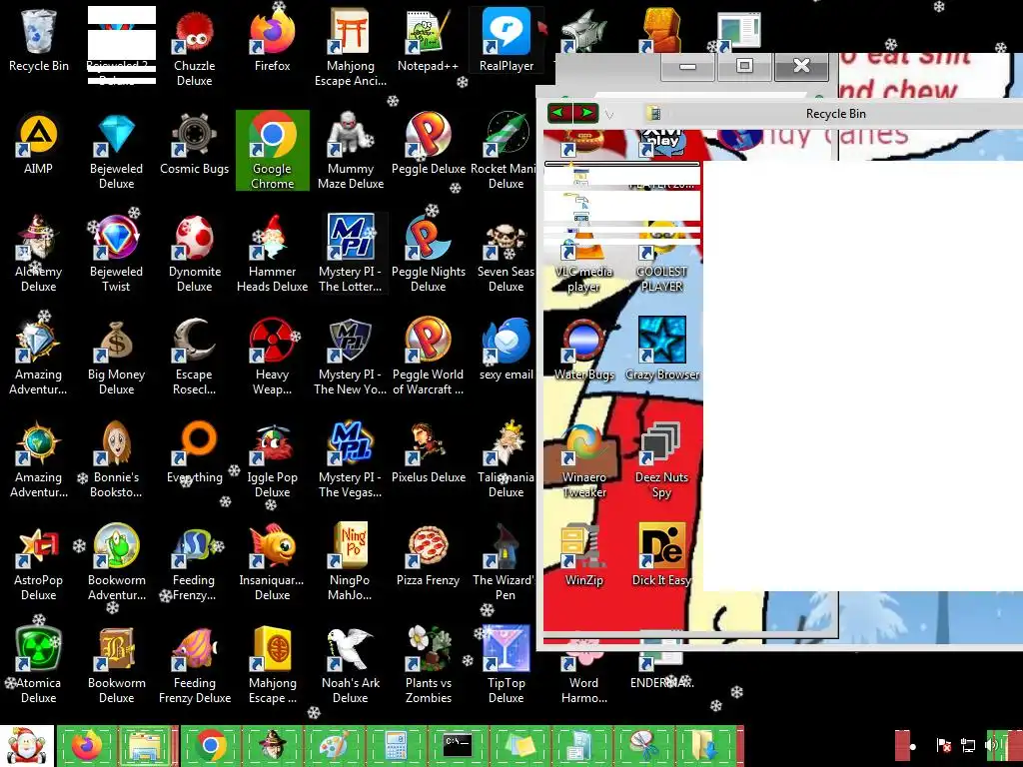
Task: Select the Insaniquarium Deluxe fish icon
Action: pyautogui.click(x=272, y=562)
